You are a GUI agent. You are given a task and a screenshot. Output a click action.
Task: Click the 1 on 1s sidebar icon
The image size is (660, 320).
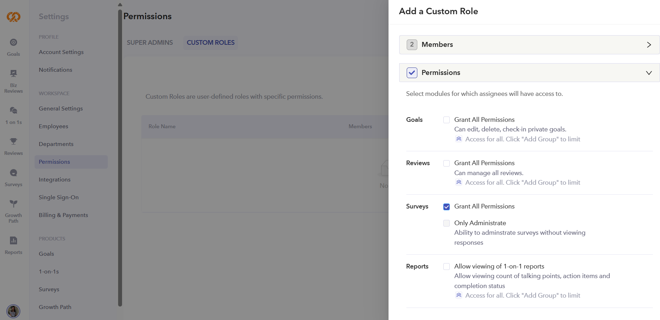click(13, 114)
